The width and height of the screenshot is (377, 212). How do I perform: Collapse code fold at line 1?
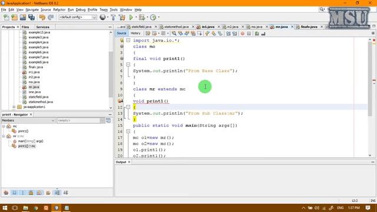tap(128, 41)
